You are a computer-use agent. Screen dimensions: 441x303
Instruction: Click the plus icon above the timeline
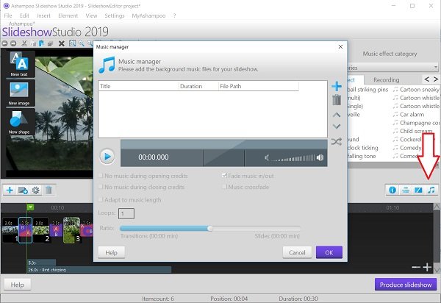tap(10, 190)
